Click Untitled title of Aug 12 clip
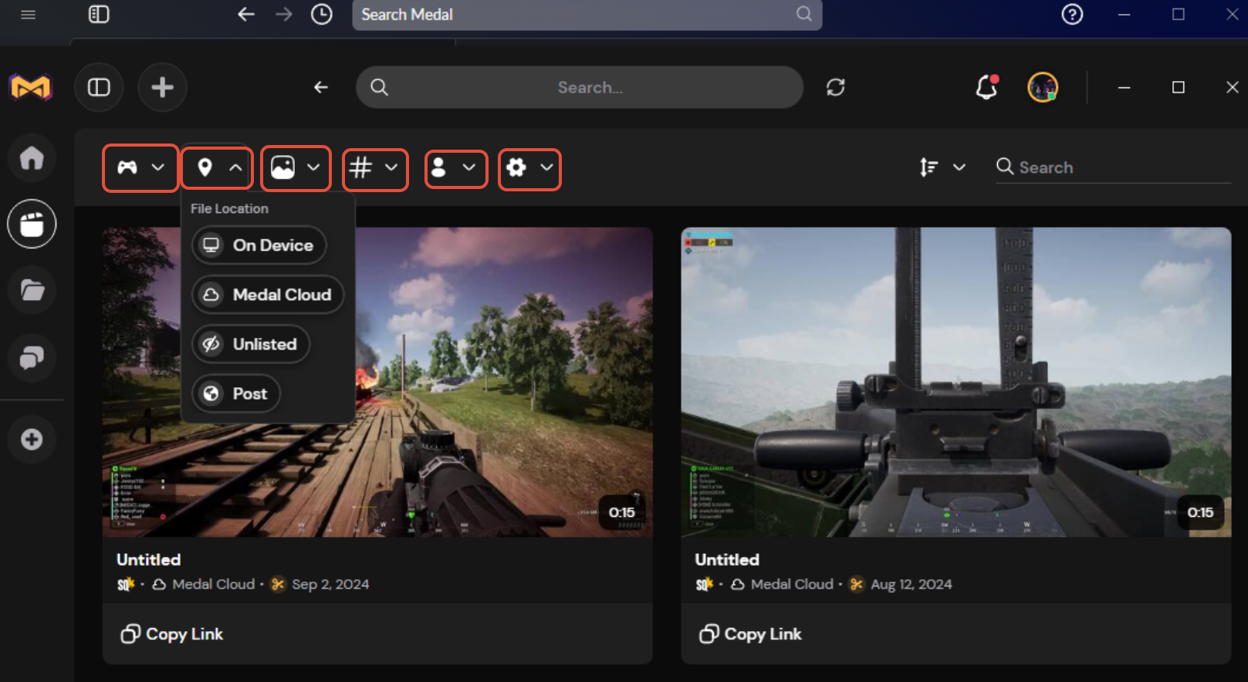 click(727, 560)
